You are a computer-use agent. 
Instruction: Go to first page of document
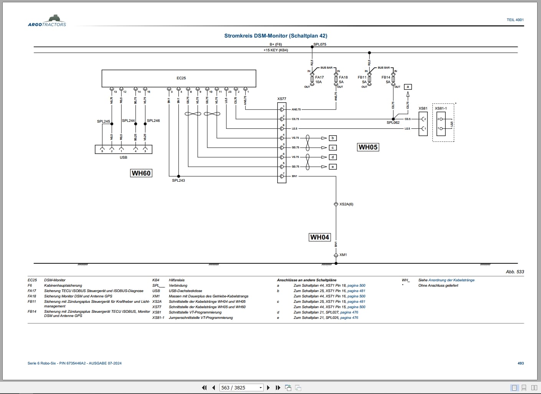(204, 387)
